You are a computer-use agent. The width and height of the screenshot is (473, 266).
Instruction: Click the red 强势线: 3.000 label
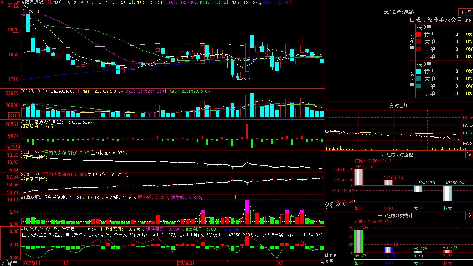tap(153, 197)
